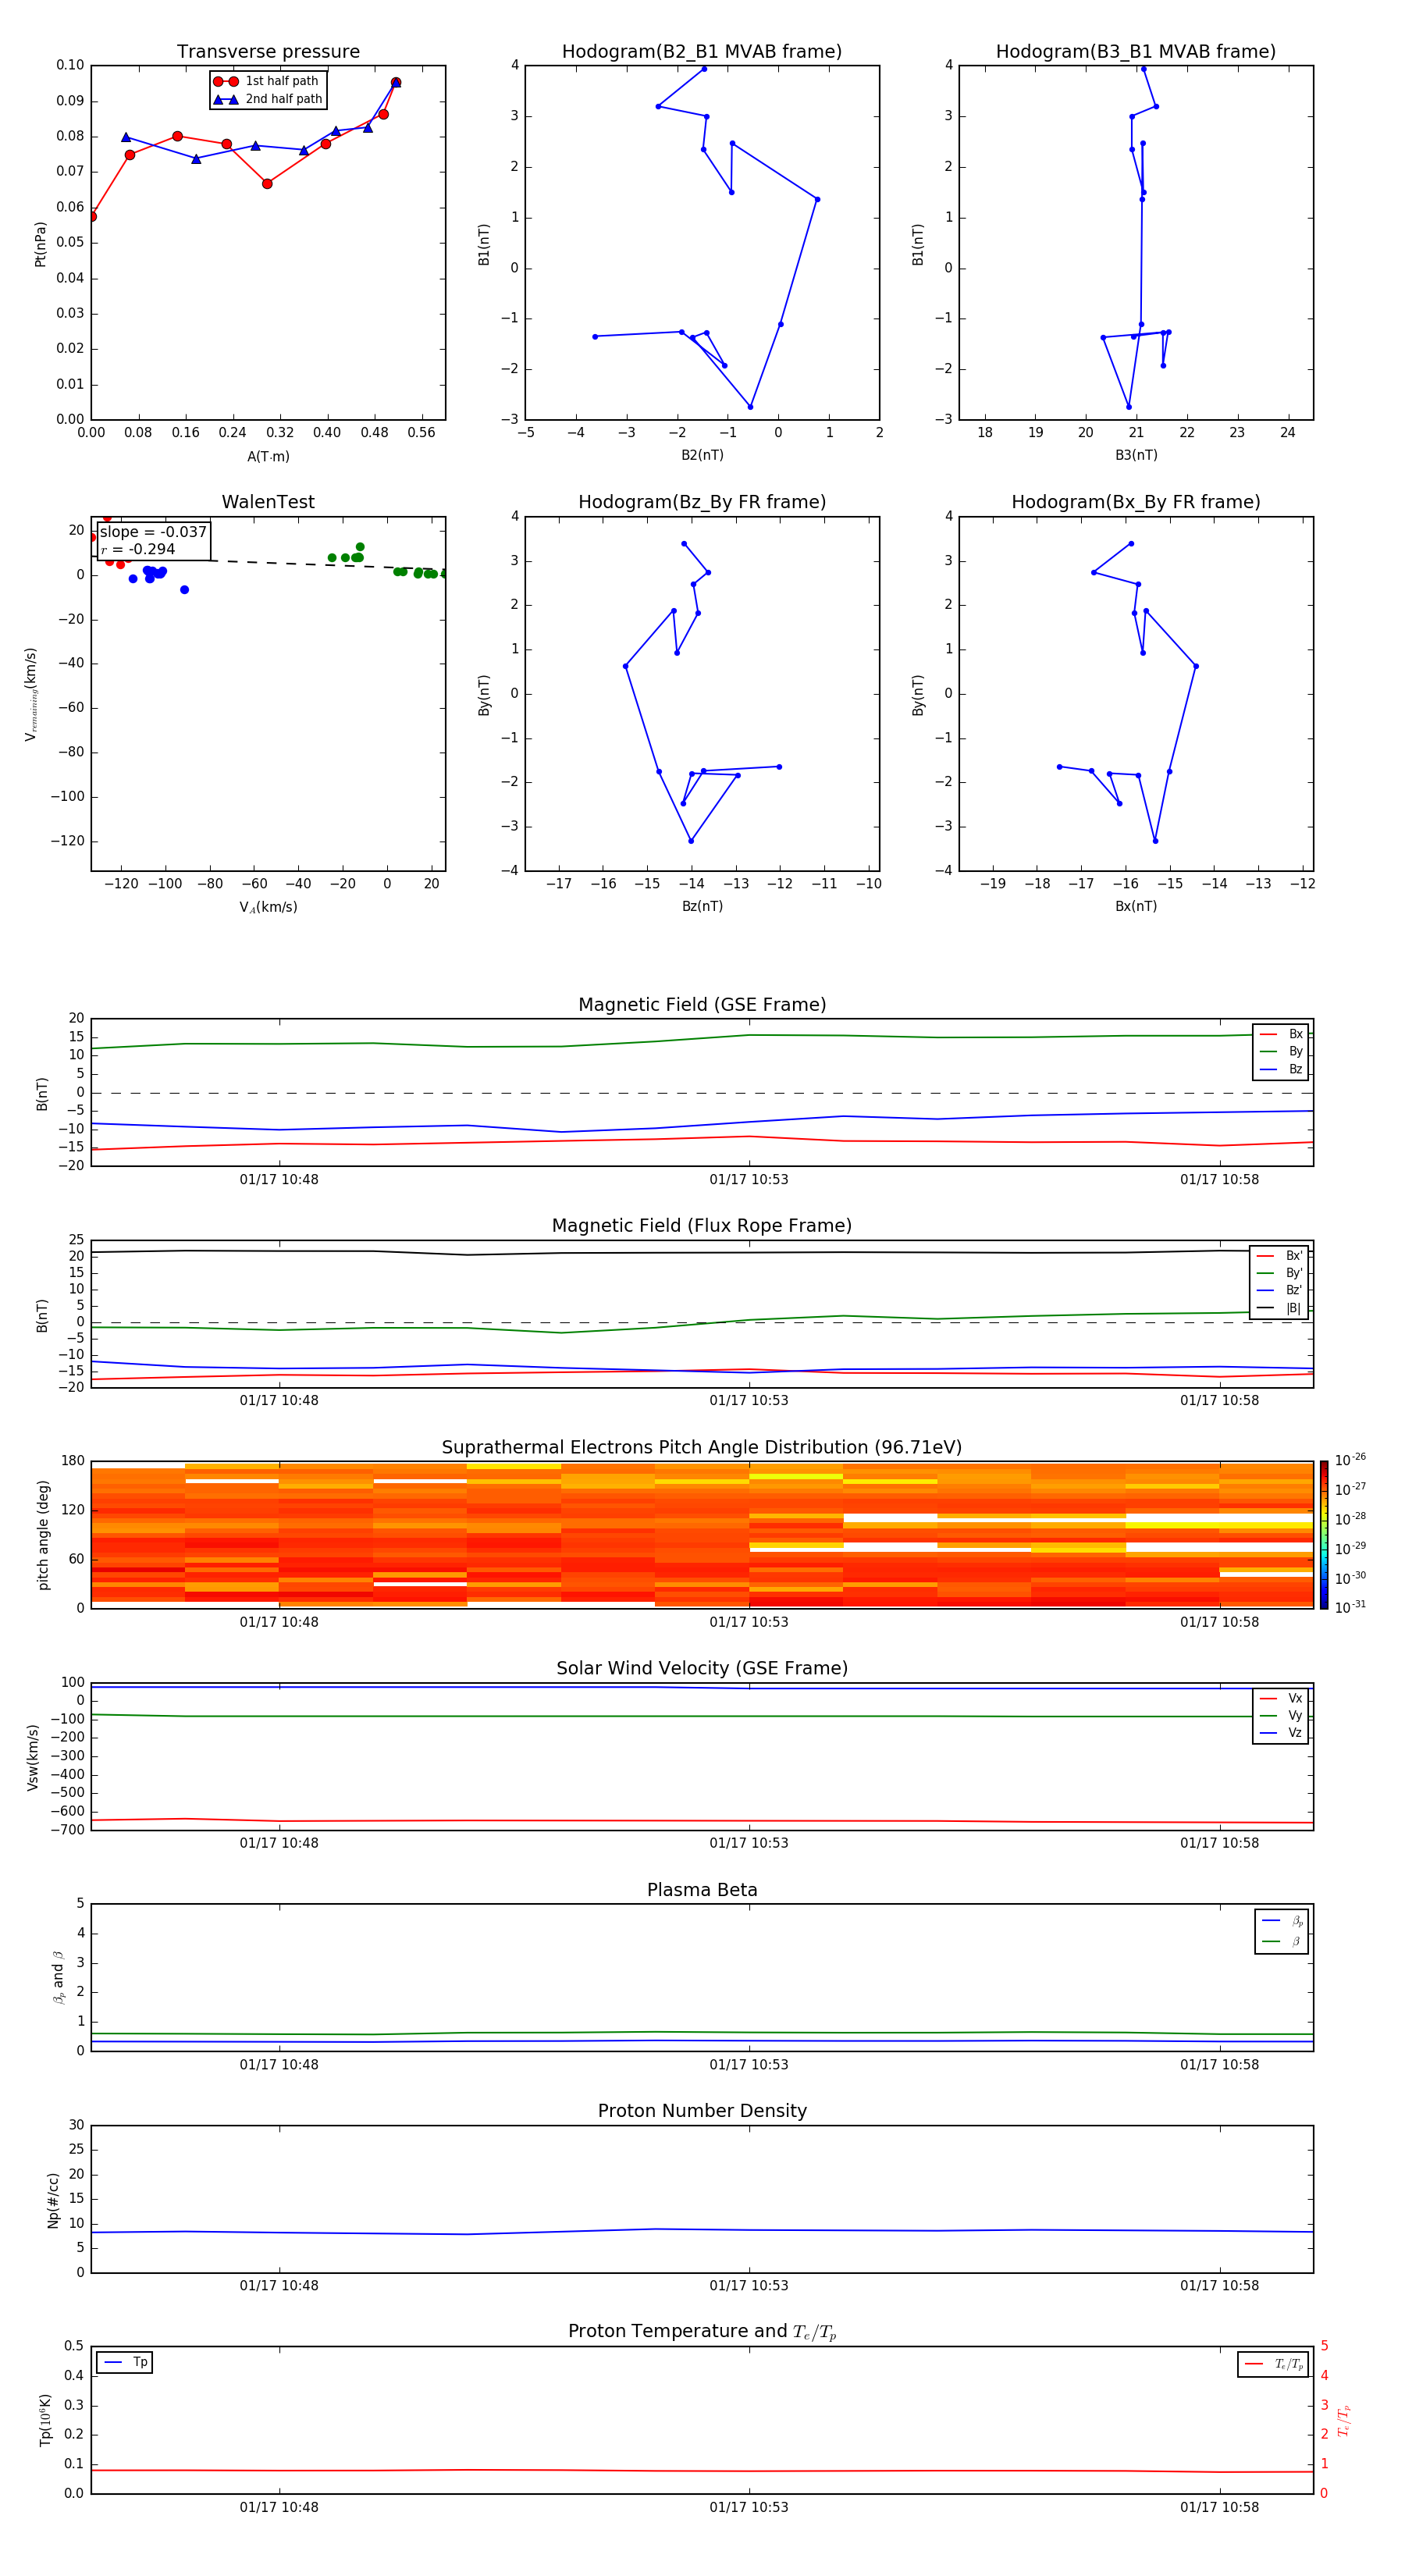This screenshot has height=2576, width=1405.
Task: Click the 'V_A(km/s)' x-axis label
Action: (268, 907)
